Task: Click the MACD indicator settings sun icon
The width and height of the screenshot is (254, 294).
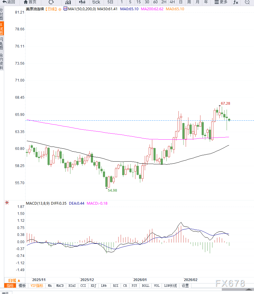Action: pyautogui.click(x=7, y=203)
